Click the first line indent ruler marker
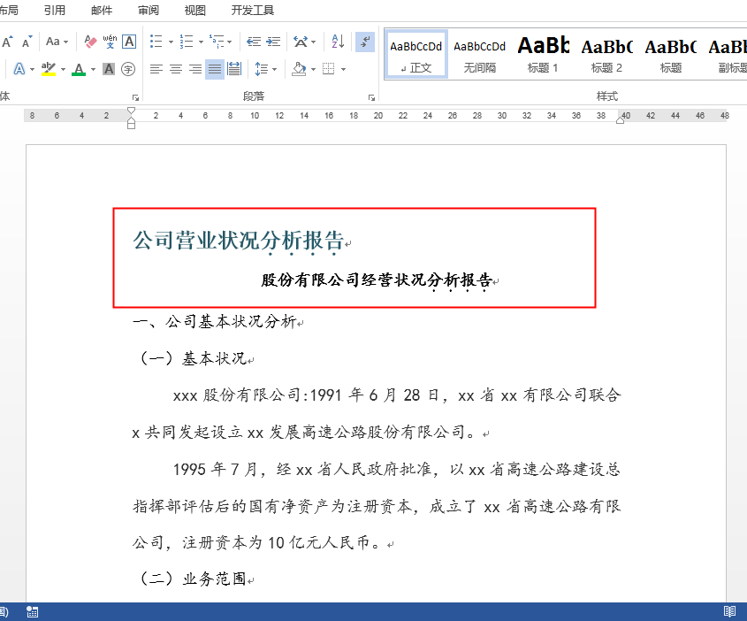 pyautogui.click(x=131, y=111)
